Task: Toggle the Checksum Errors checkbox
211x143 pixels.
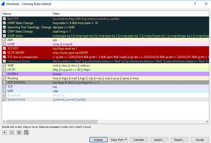Action: click(4, 61)
